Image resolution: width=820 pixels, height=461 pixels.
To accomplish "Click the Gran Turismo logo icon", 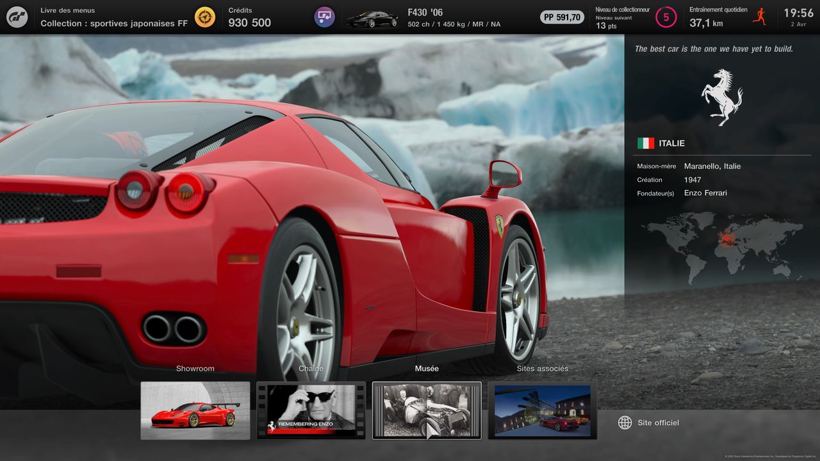I will [17, 17].
